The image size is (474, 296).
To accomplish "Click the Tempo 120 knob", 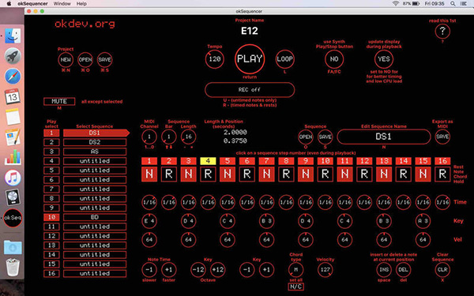I will click(x=215, y=59).
